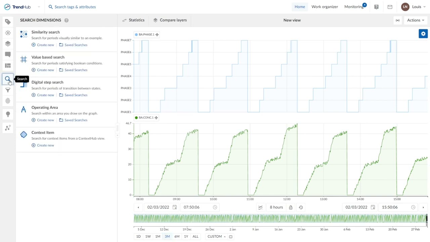
Task: Open the Actions dropdown
Action: [x=416, y=20]
